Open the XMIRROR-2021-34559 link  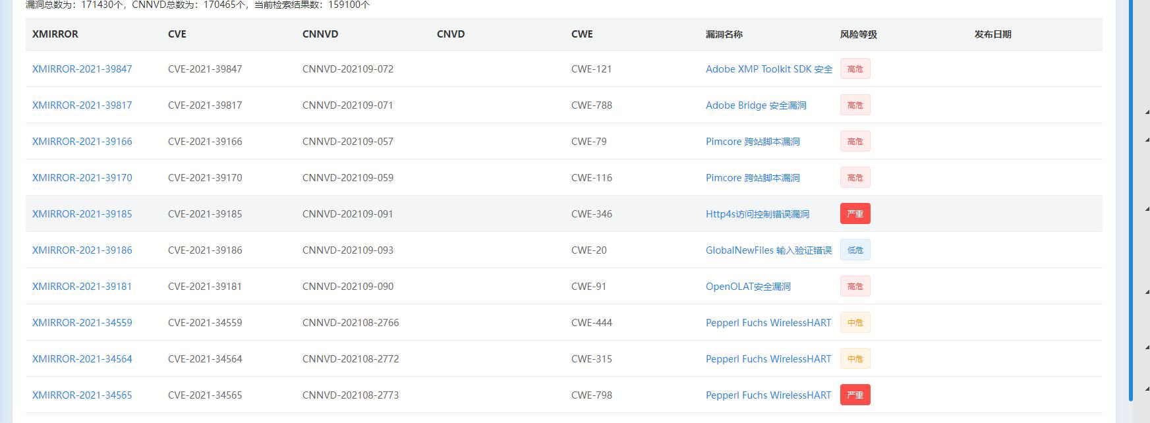(82, 323)
